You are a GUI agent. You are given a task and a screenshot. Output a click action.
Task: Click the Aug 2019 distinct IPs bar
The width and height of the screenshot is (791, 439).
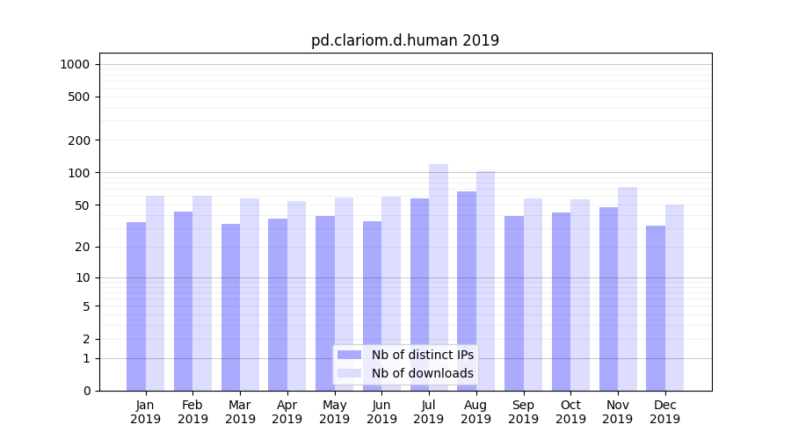(467, 290)
